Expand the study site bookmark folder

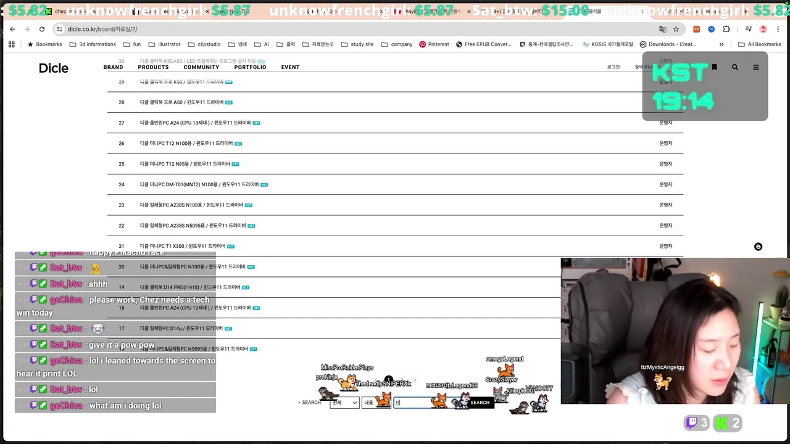click(x=357, y=44)
